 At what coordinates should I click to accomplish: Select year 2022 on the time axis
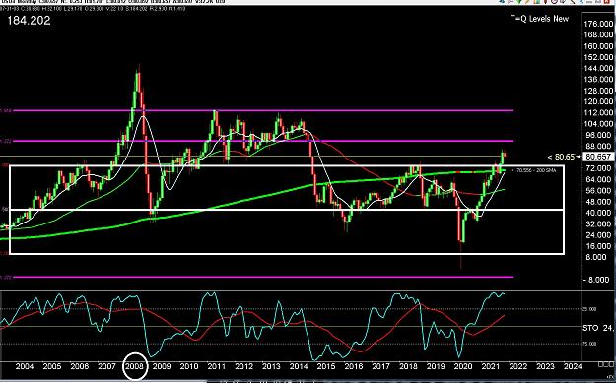tap(518, 366)
